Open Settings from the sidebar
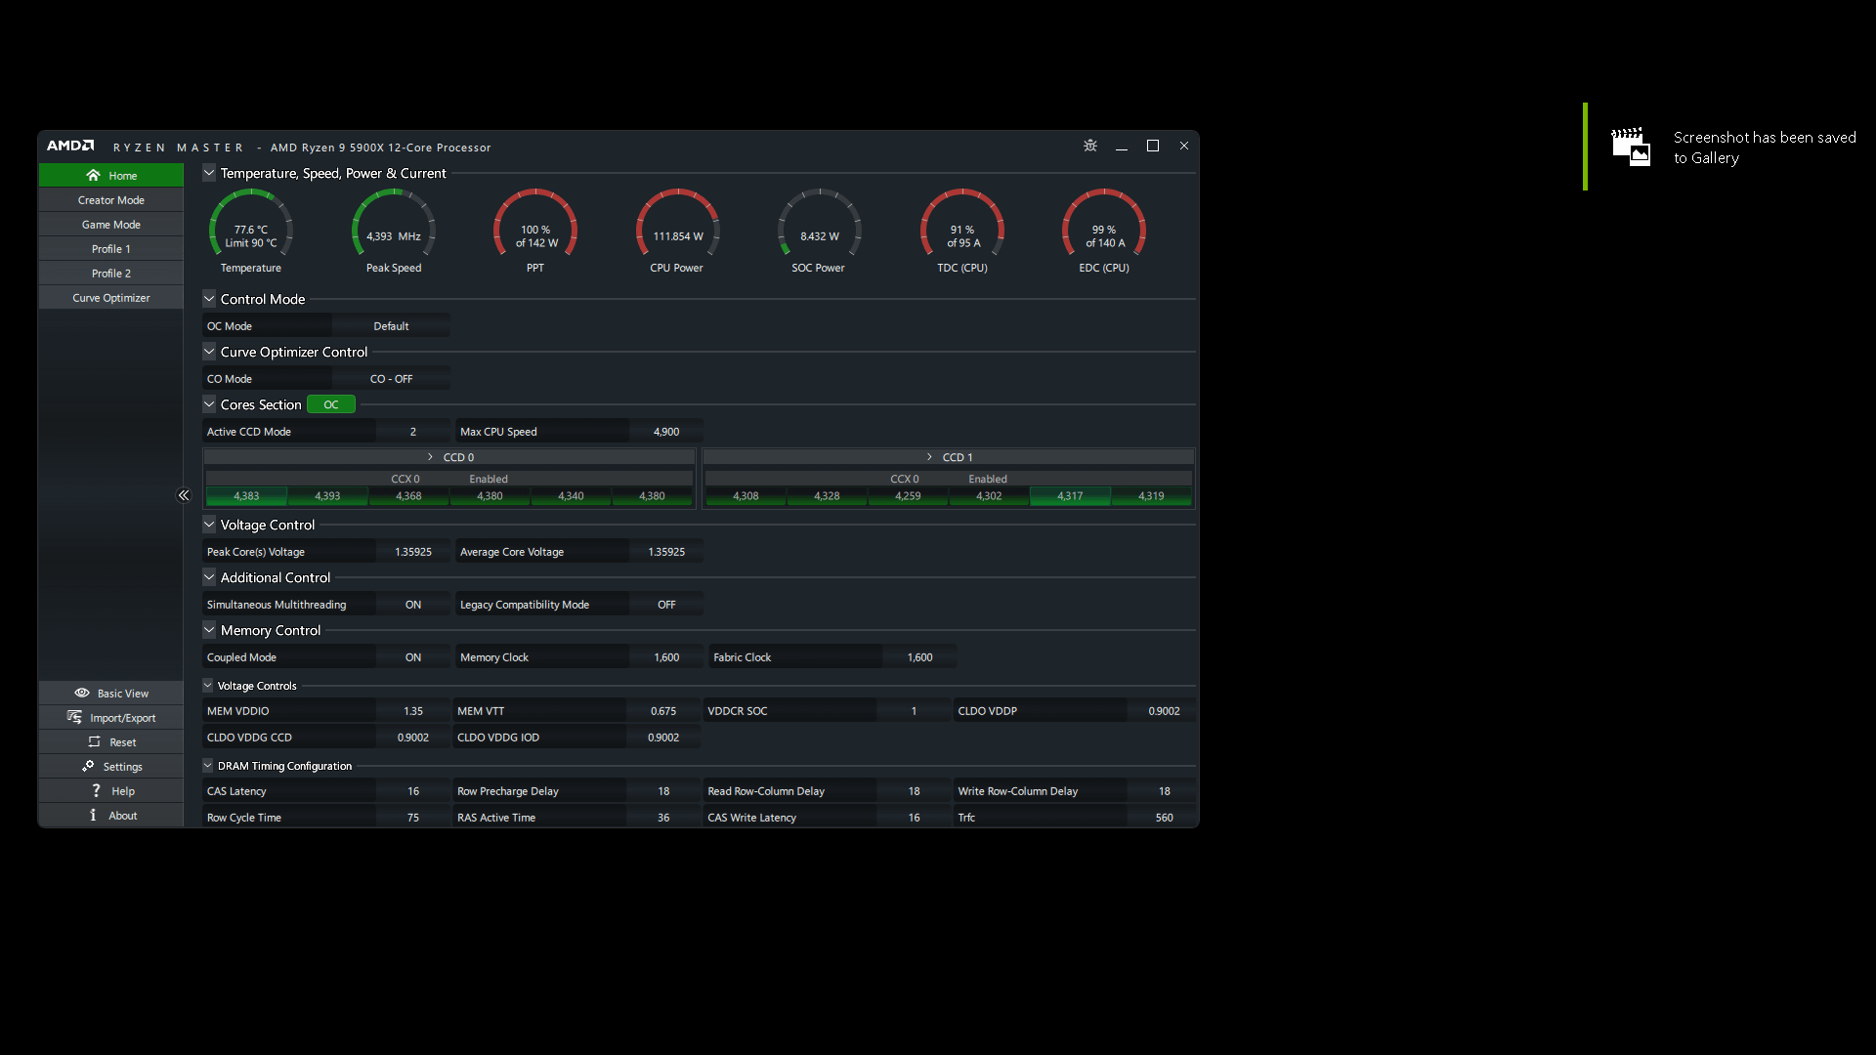 pyautogui.click(x=111, y=766)
